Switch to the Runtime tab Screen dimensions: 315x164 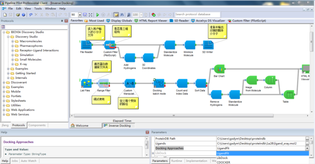pyautogui.click(x=177, y=161)
